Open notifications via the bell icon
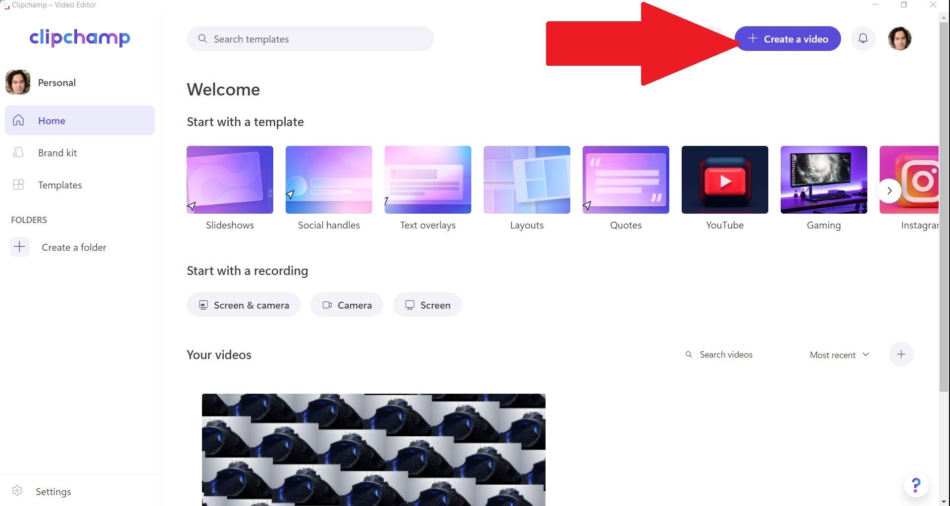950x506 pixels. [x=863, y=38]
